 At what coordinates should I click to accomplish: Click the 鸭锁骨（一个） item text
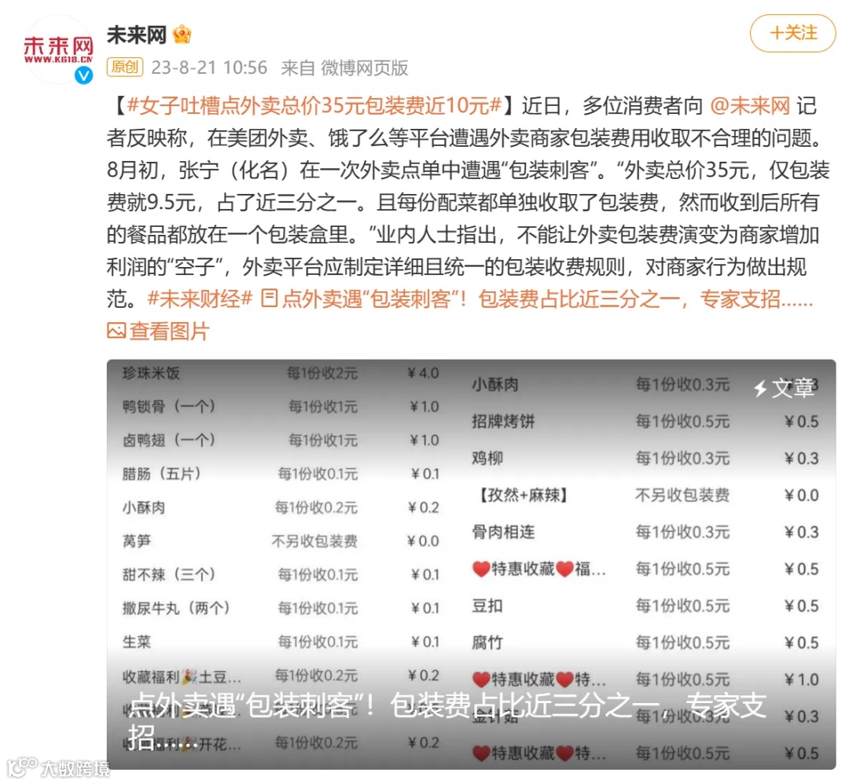pos(169,406)
